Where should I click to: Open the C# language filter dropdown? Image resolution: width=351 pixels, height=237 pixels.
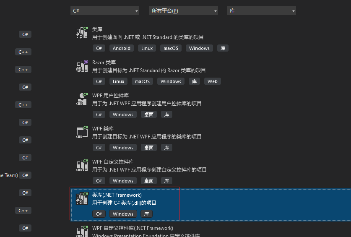tap(105, 11)
